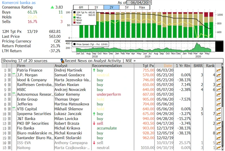
Task: Toggle the row 1 checkbox for Patria Finance
Action: [x=9, y=70]
